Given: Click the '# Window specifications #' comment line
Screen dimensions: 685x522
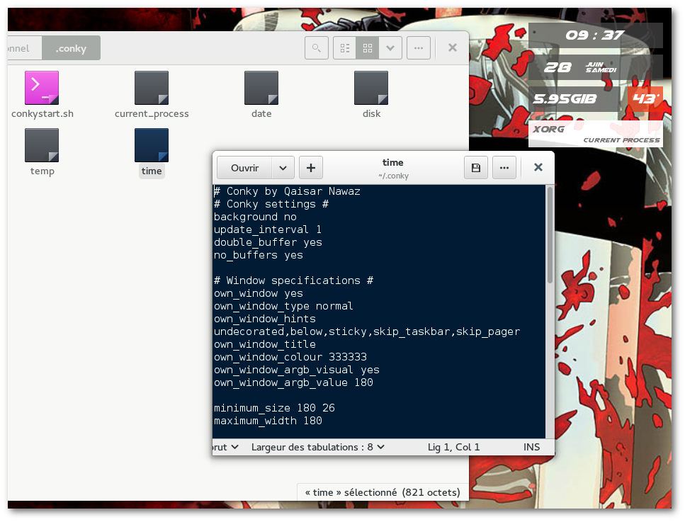Looking at the screenshot, I should coord(293,280).
